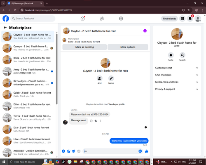Open TikTok from taskbar
This screenshot has width=206, height=165.
click(63, 162)
